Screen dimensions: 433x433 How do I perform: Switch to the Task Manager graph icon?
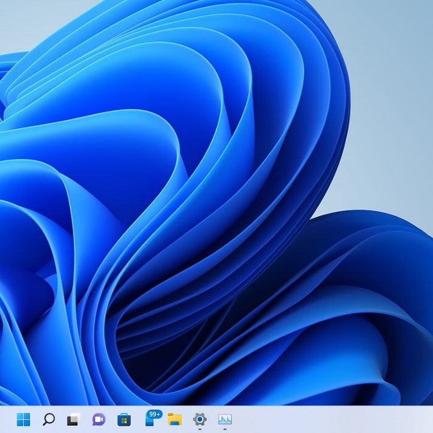click(225, 420)
